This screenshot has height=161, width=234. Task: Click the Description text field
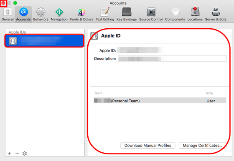click(172, 58)
